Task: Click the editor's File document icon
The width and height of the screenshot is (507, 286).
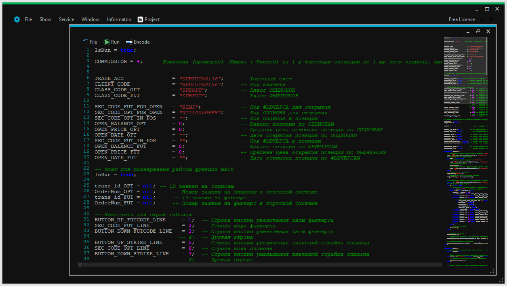Action: click(x=85, y=42)
